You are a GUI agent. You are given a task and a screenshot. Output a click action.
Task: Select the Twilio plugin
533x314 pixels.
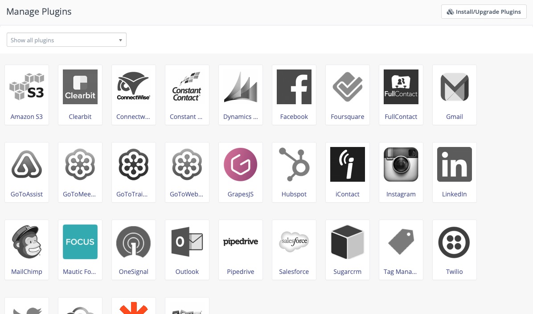click(x=455, y=249)
